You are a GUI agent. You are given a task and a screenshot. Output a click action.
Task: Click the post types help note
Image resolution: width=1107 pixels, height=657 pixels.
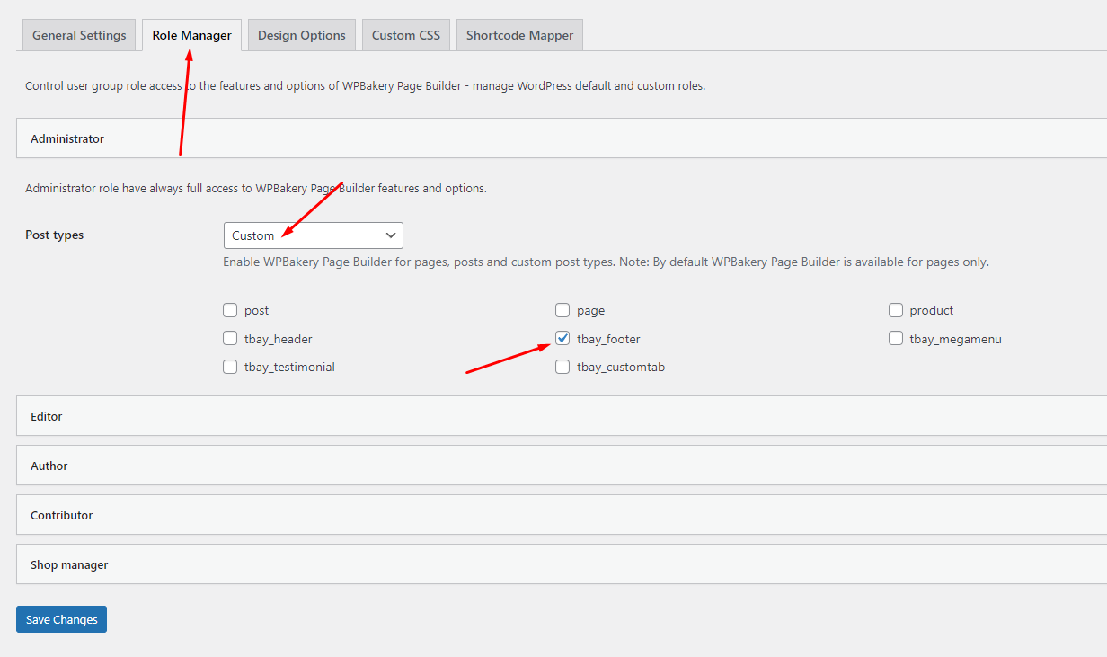606,262
